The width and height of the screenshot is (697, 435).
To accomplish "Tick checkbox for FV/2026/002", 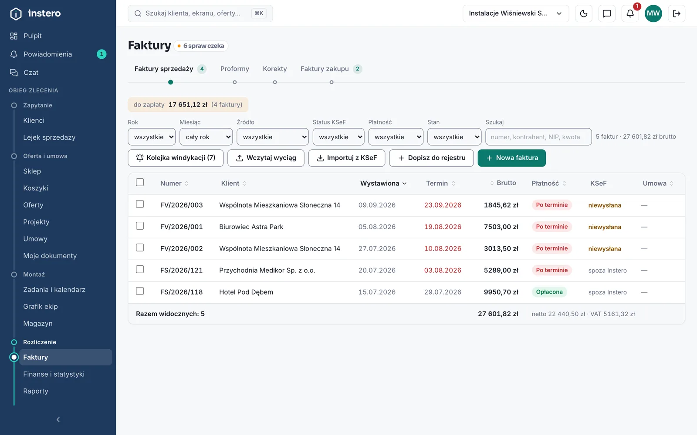I will coord(140,248).
